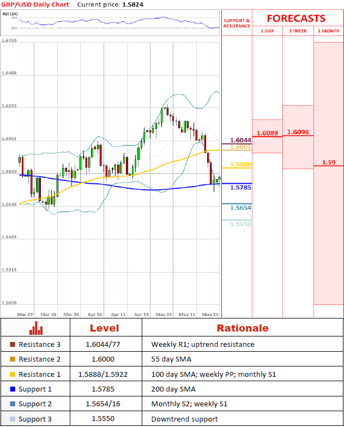Click rationale '200 day SMA'
This screenshot has height=427, width=344.
(173, 389)
